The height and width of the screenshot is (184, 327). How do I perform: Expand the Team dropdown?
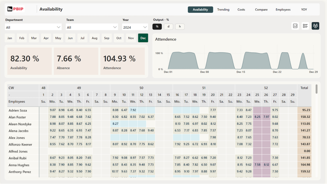[x=92, y=27]
